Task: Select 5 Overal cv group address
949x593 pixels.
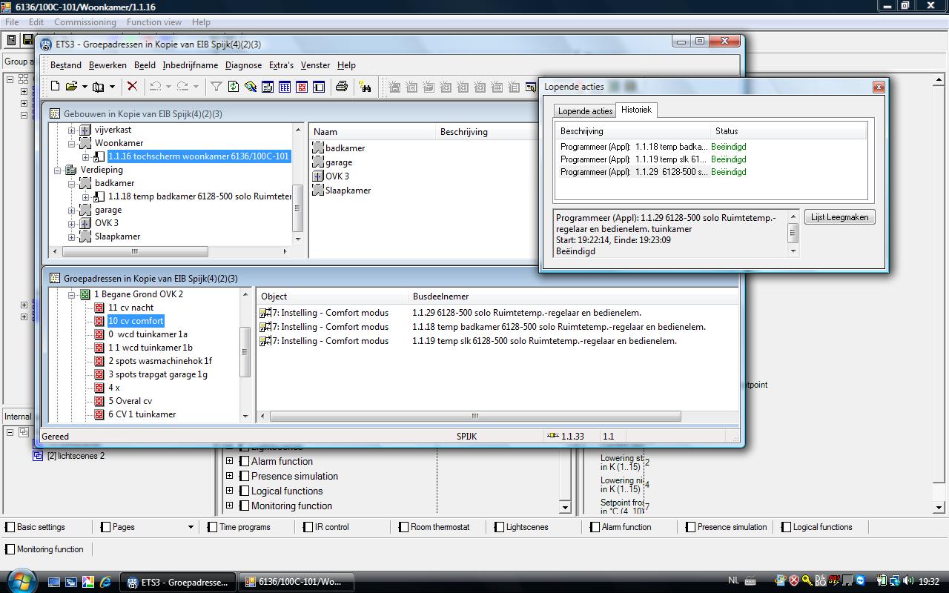Action: (130, 401)
